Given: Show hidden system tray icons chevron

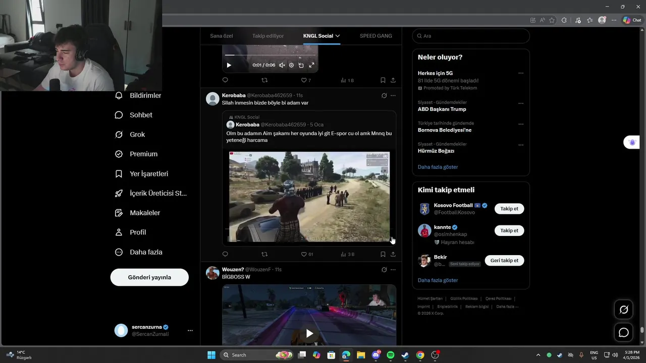Looking at the screenshot, I should tap(538, 355).
